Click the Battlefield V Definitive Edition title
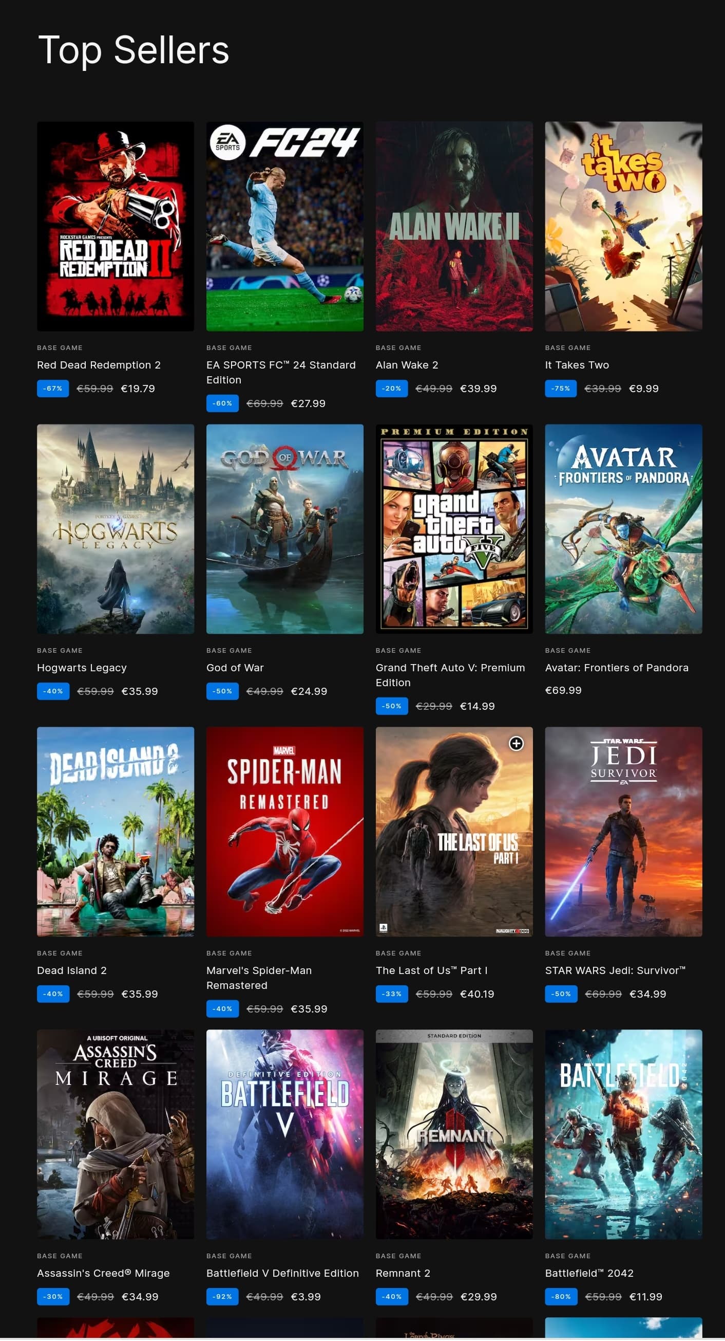Image resolution: width=725 pixels, height=1341 pixels. [282, 1273]
